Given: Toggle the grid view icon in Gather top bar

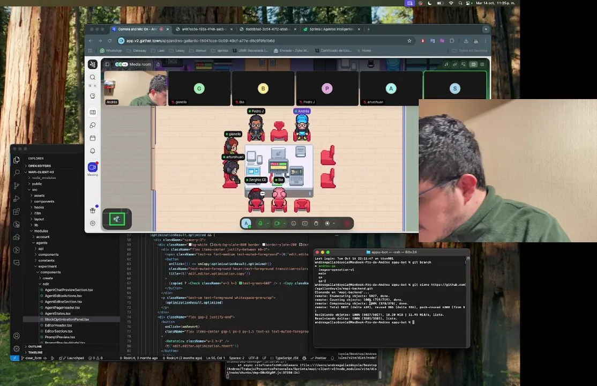Looking at the screenshot, I should point(482,64).
